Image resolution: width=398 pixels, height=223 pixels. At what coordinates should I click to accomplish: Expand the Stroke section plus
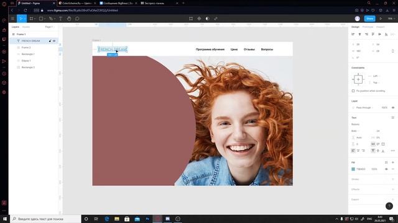click(393, 179)
